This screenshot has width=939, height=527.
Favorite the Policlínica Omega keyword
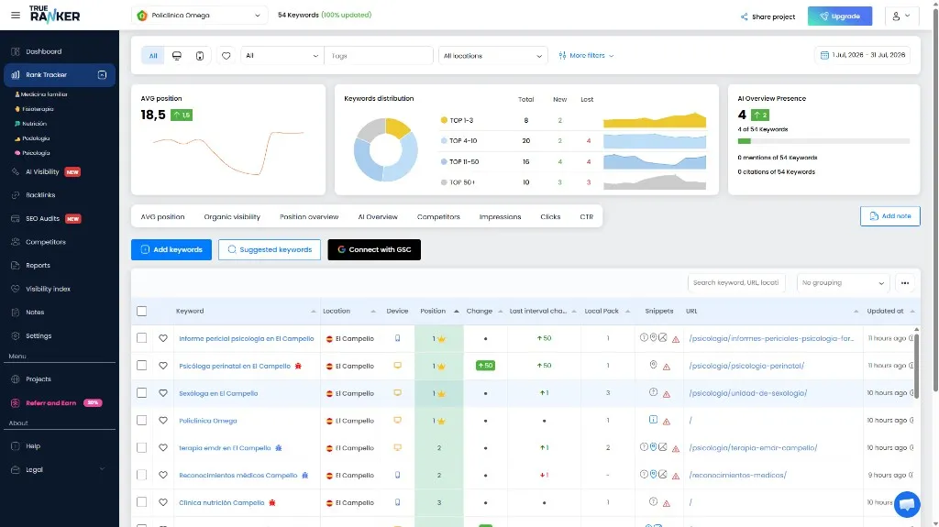pos(163,421)
